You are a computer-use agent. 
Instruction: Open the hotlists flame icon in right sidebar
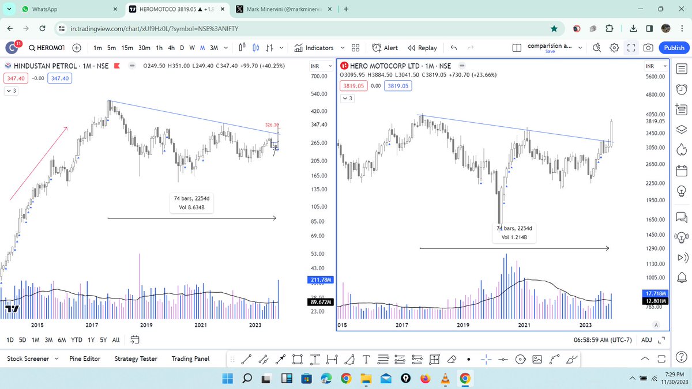(x=681, y=149)
